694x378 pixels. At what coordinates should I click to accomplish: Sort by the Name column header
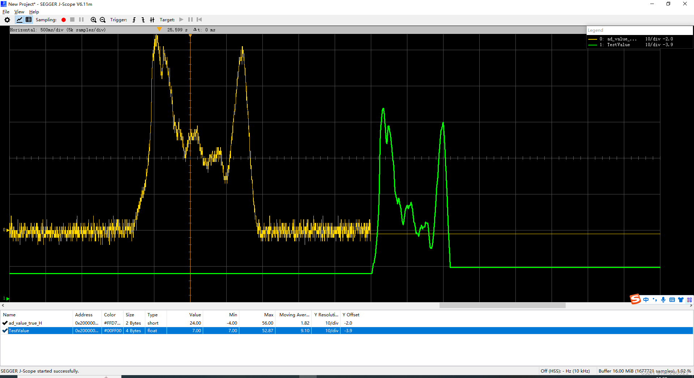(x=37, y=315)
